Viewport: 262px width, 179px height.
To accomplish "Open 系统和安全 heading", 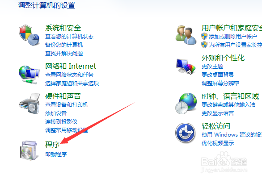I will 63,28.
